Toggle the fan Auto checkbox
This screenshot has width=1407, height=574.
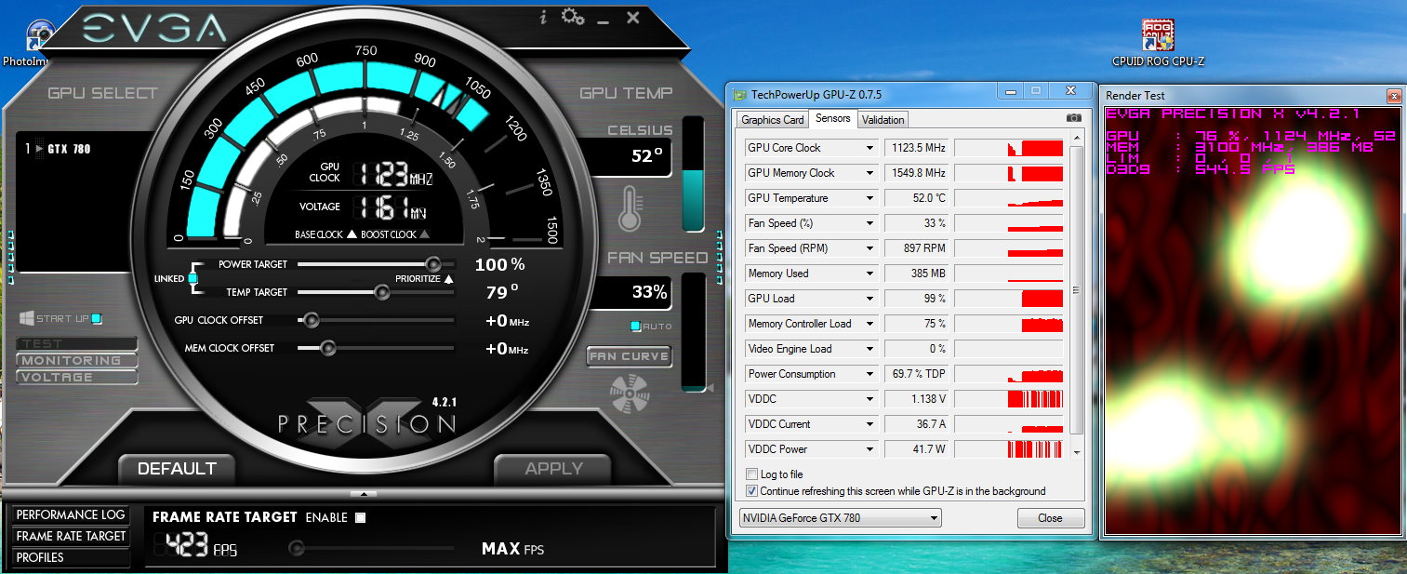635,327
